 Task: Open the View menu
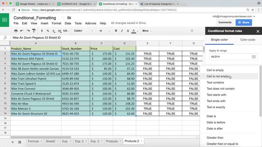tap(34, 23)
